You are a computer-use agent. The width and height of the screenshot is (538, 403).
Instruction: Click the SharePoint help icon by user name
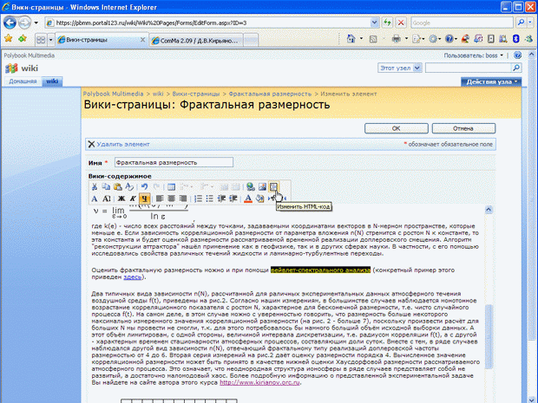pyautogui.click(x=518, y=55)
